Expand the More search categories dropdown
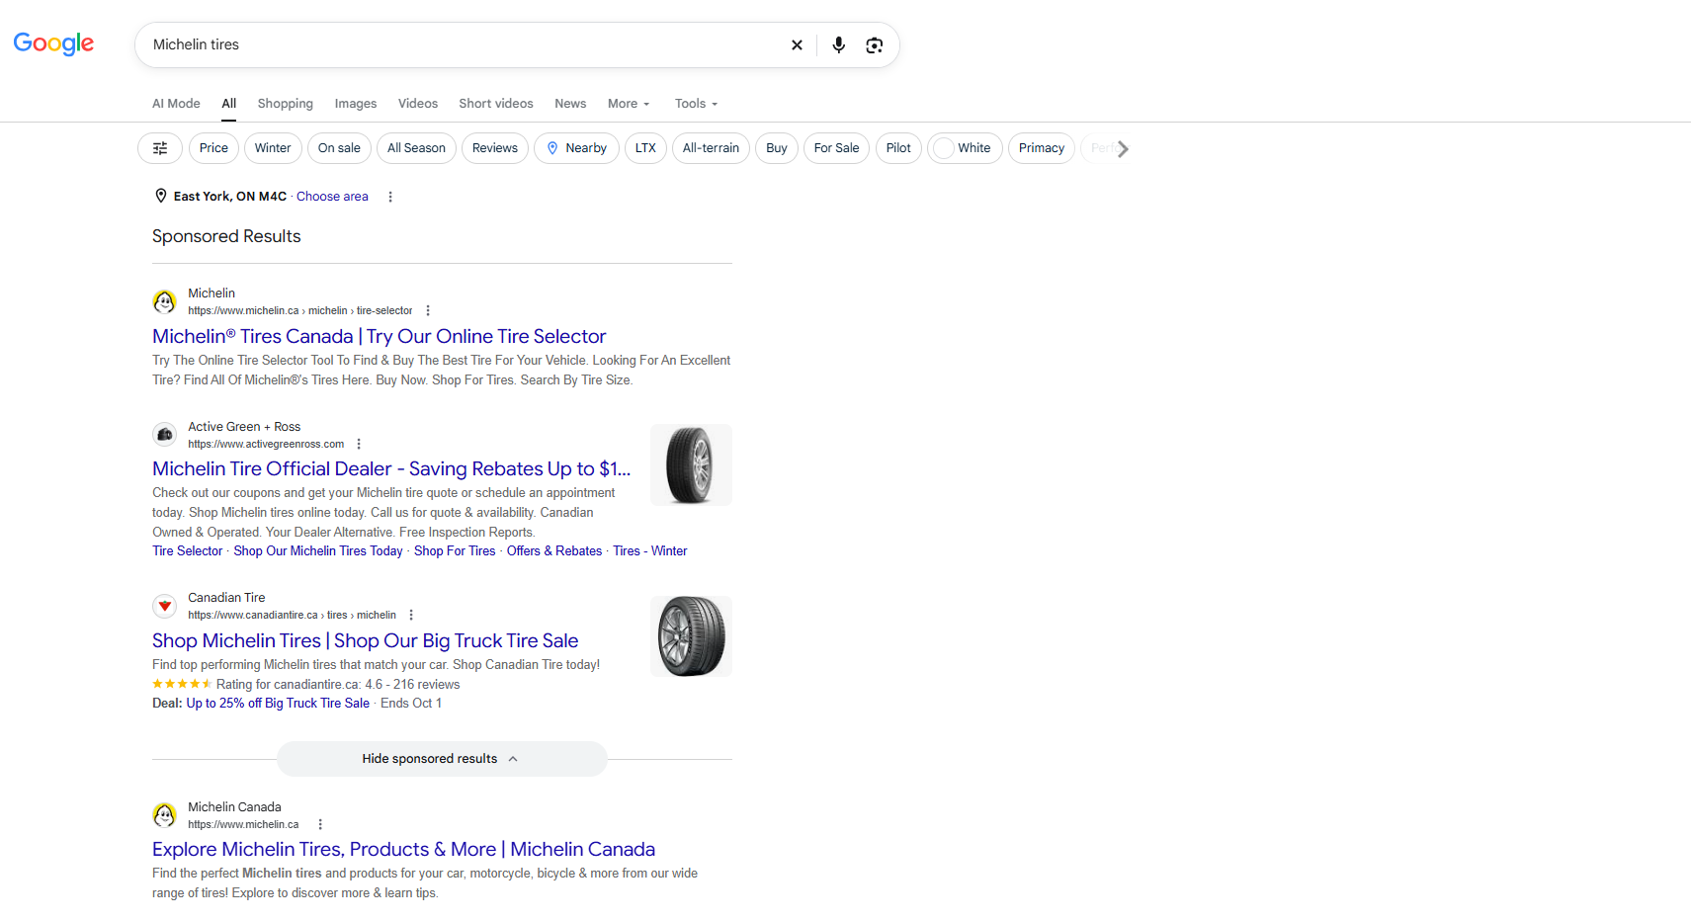Screen dimensions: 1691x921 point(629,104)
